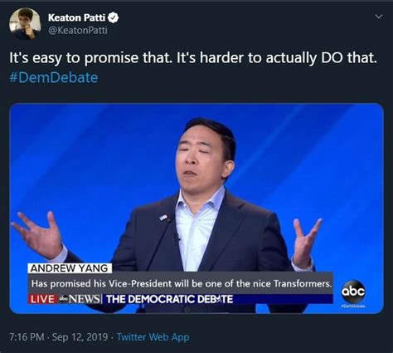The image size is (393, 353).
Task: Click the Keaton Patti display name
Action: pos(76,17)
